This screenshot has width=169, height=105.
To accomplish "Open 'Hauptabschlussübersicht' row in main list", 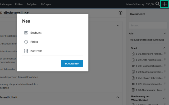I will point(19,86).
